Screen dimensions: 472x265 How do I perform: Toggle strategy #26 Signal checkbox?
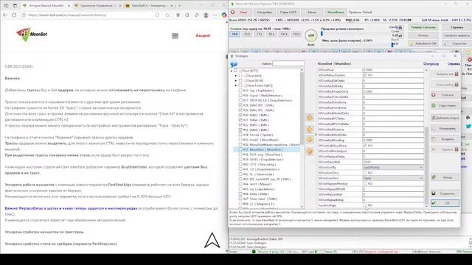[x=240, y=95]
